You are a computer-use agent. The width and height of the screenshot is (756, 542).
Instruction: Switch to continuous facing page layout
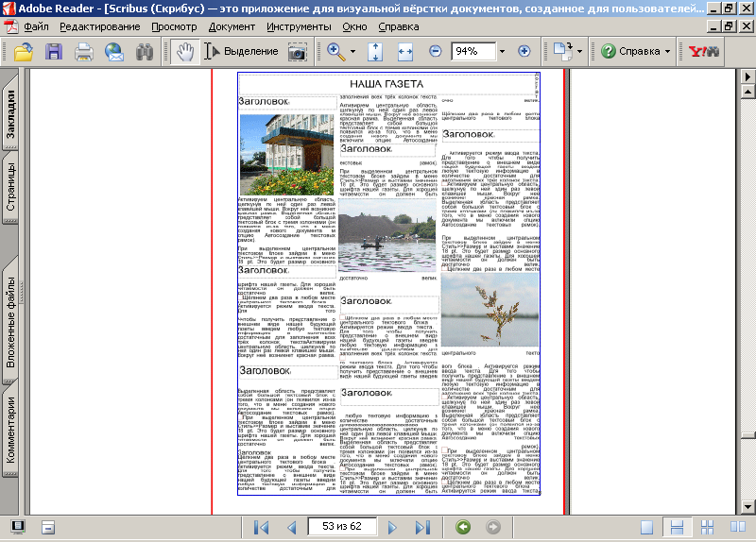click(707, 527)
